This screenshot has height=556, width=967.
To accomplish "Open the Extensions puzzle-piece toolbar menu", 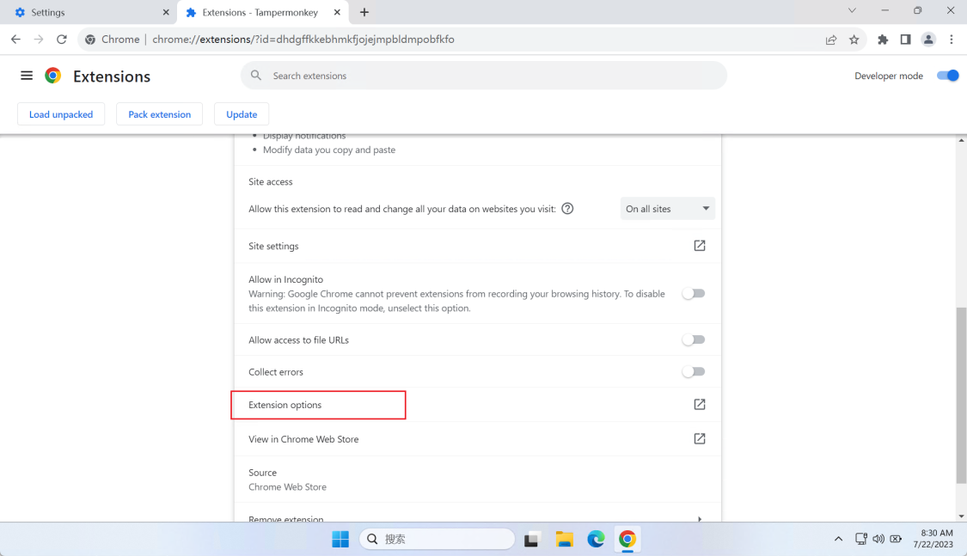I will pyautogui.click(x=883, y=40).
